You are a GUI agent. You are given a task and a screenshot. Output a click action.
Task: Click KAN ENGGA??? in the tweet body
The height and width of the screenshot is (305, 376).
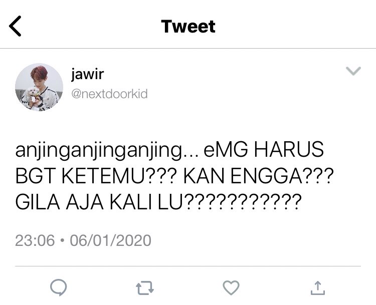click(x=259, y=176)
